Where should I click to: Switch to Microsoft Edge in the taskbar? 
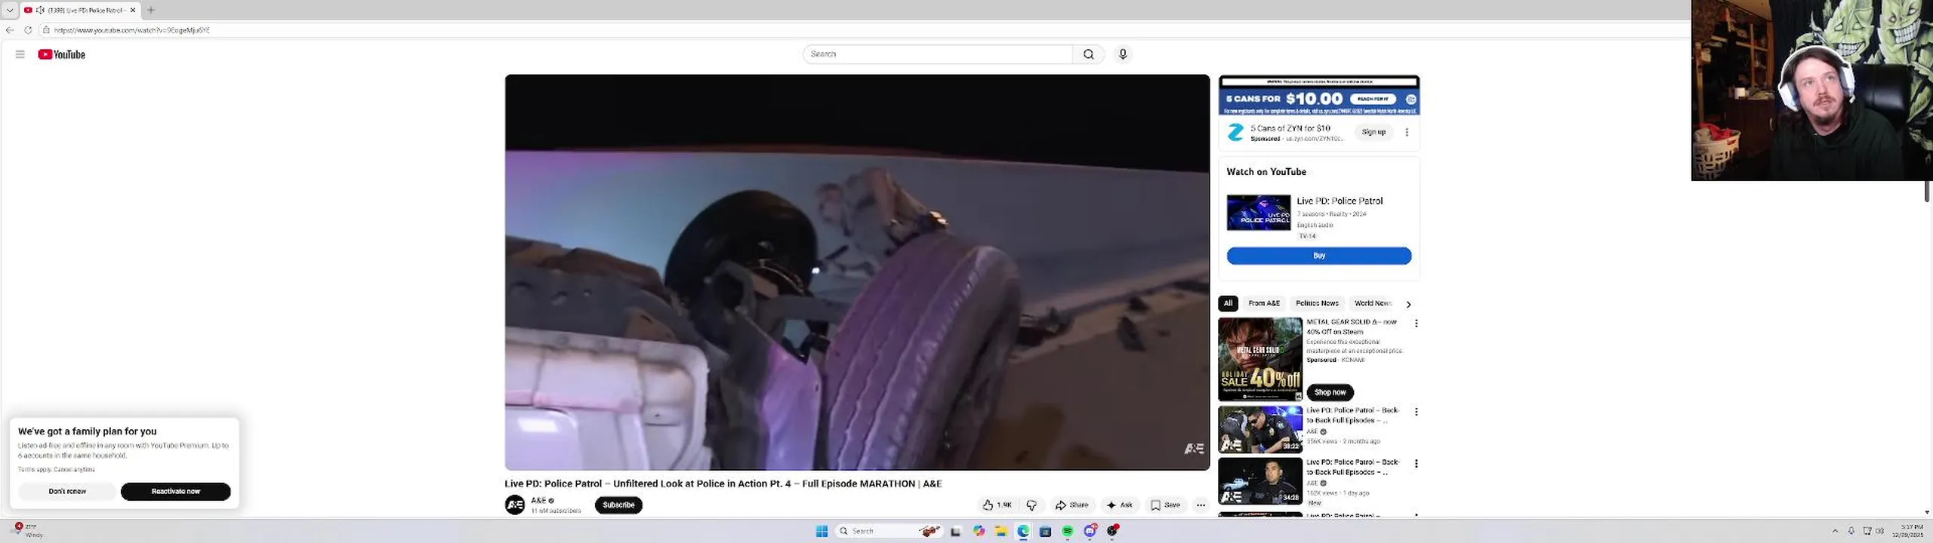click(x=1023, y=532)
